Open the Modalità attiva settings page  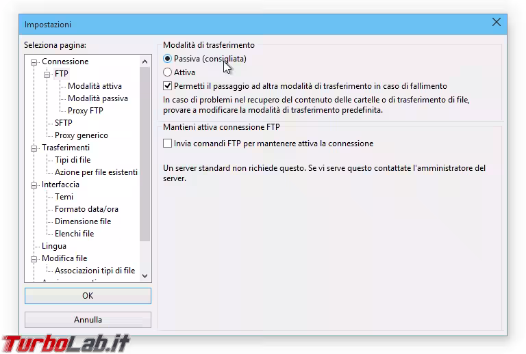tap(95, 86)
